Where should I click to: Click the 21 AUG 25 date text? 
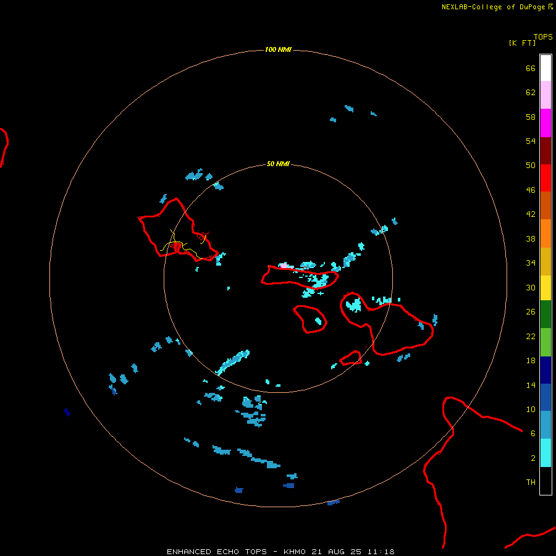click(x=336, y=552)
